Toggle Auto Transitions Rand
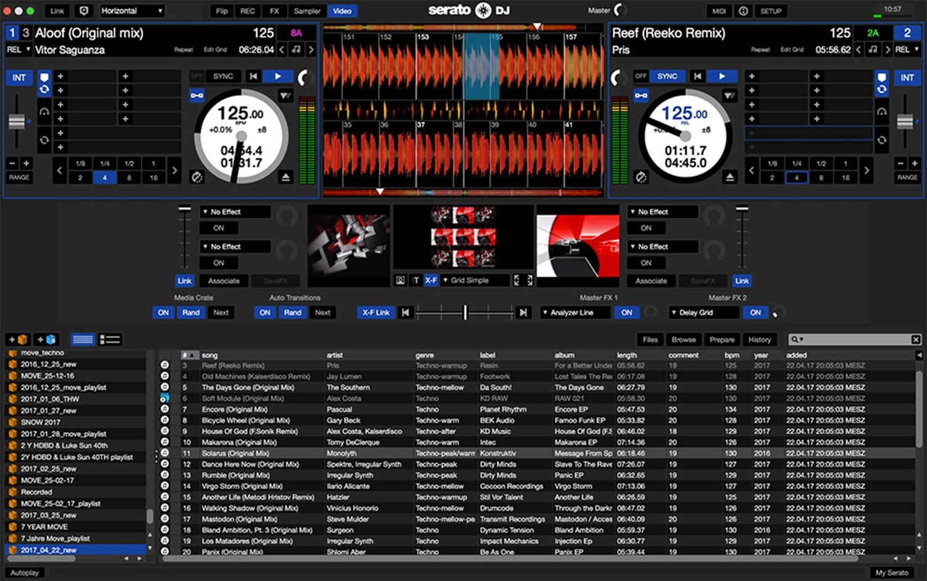Screen dimensions: 927x581 [293, 313]
